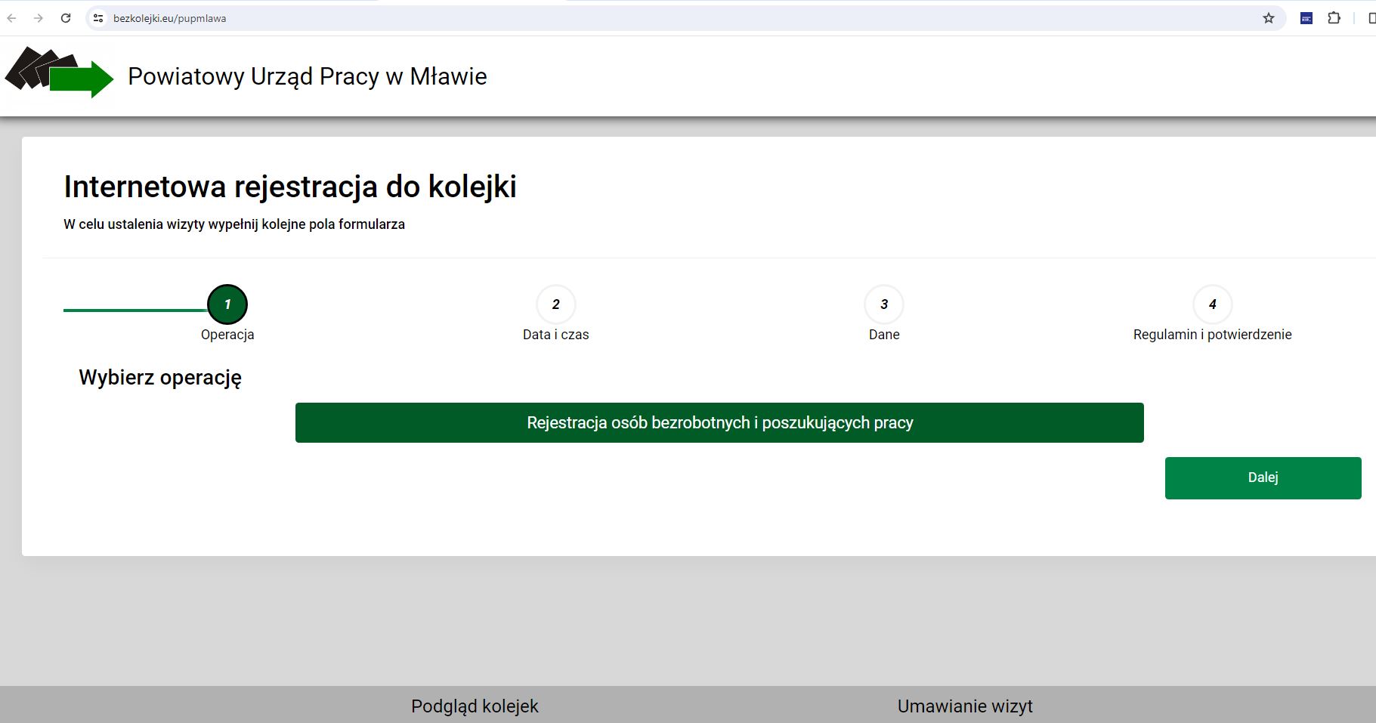Continue with the Dalej button
Viewport: 1376px width, 723px height.
click(1263, 477)
